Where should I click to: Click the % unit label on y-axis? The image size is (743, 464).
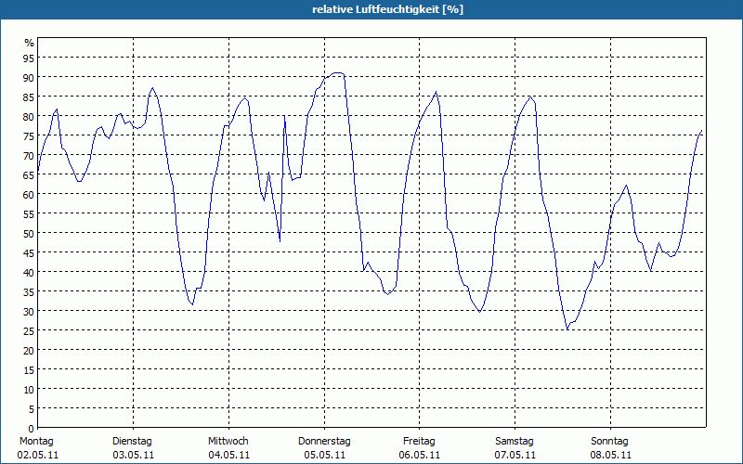[30, 43]
